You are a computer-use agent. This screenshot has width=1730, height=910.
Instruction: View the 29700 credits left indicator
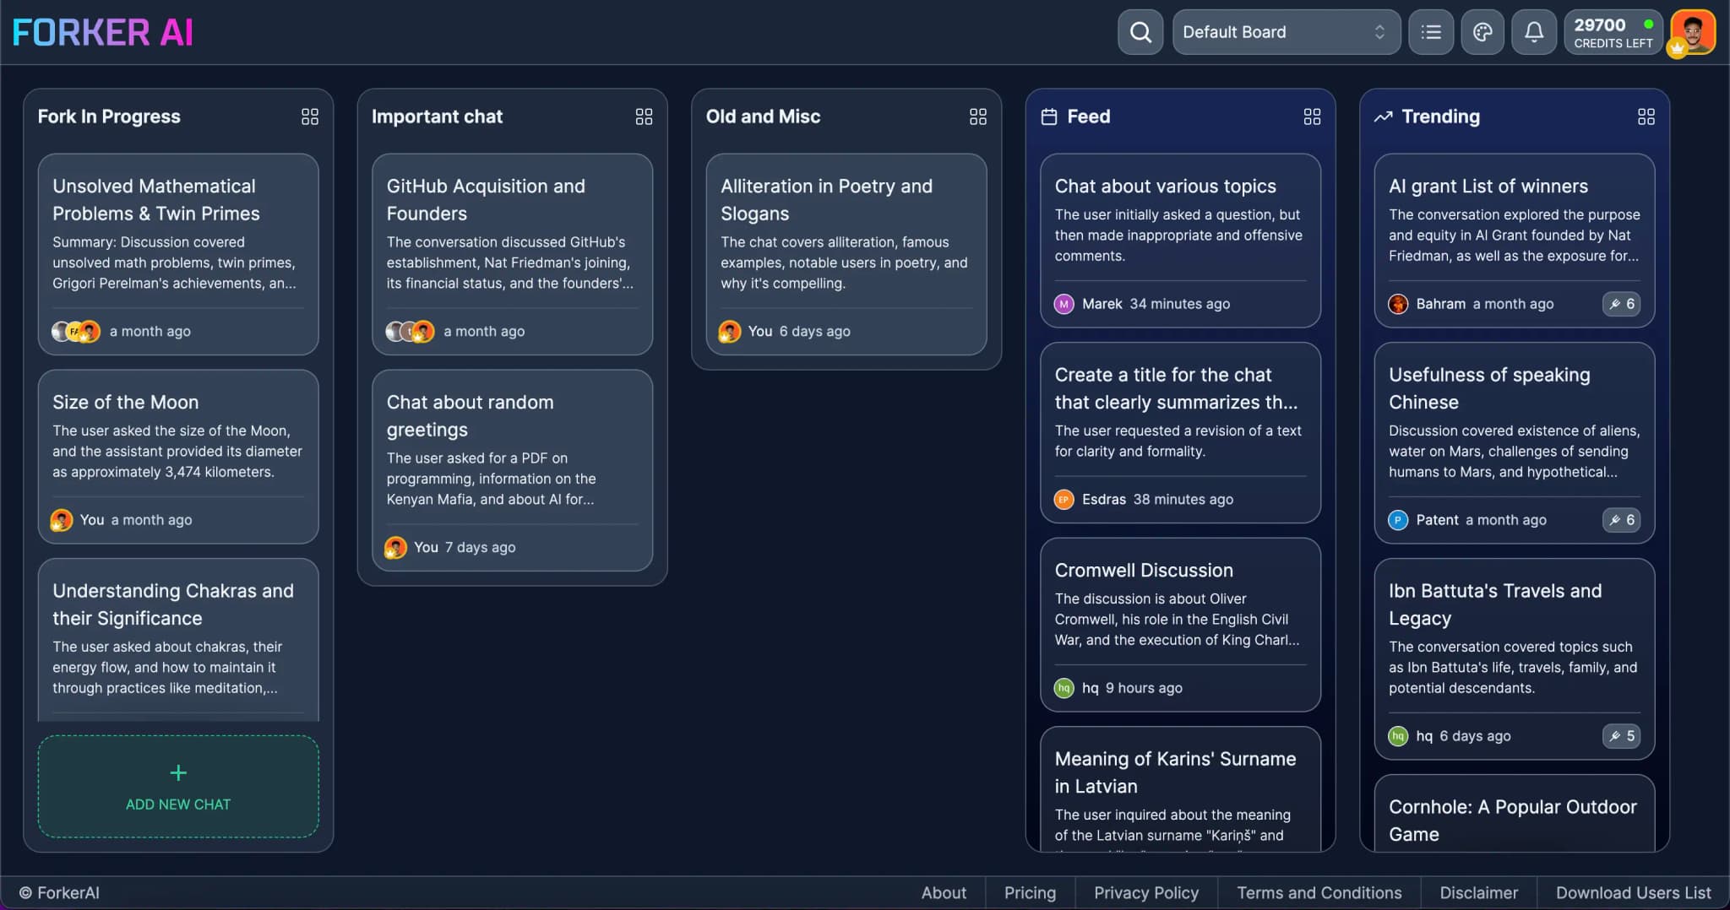(1613, 33)
